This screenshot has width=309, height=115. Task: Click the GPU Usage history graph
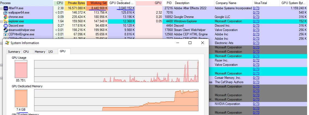coord(116,71)
